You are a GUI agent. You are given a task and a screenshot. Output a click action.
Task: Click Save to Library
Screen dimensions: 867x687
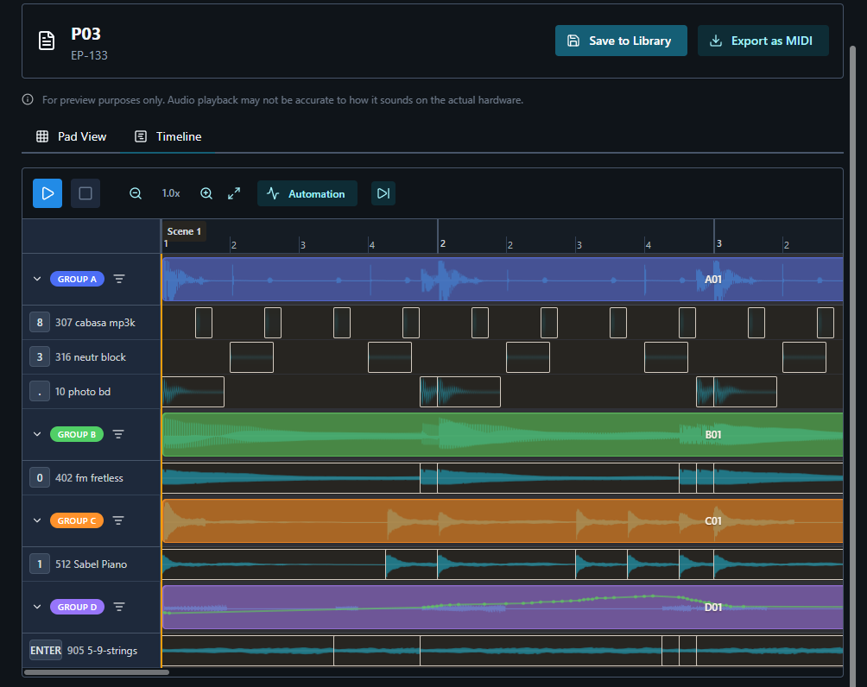click(620, 41)
